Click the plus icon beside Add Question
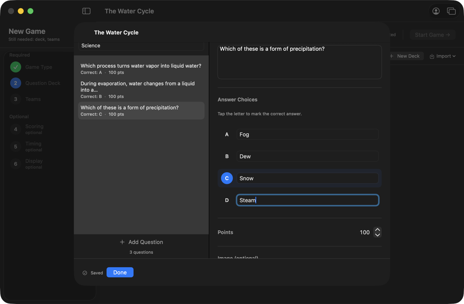The height and width of the screenshot is (304, 464). pyautogui.click(x=122, y=242)
